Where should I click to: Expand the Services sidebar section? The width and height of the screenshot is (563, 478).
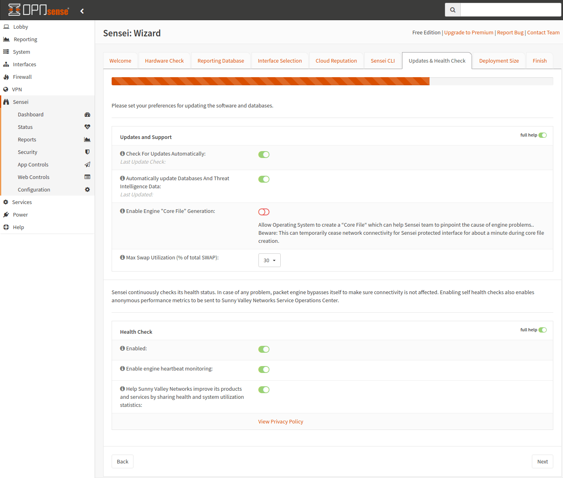pyautogui.click(x=22, y=202)
